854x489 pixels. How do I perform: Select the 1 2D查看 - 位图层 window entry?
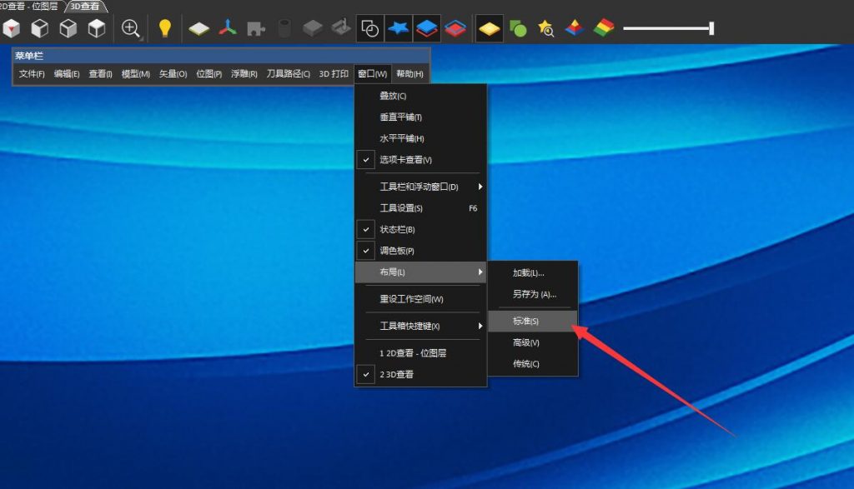420,353
